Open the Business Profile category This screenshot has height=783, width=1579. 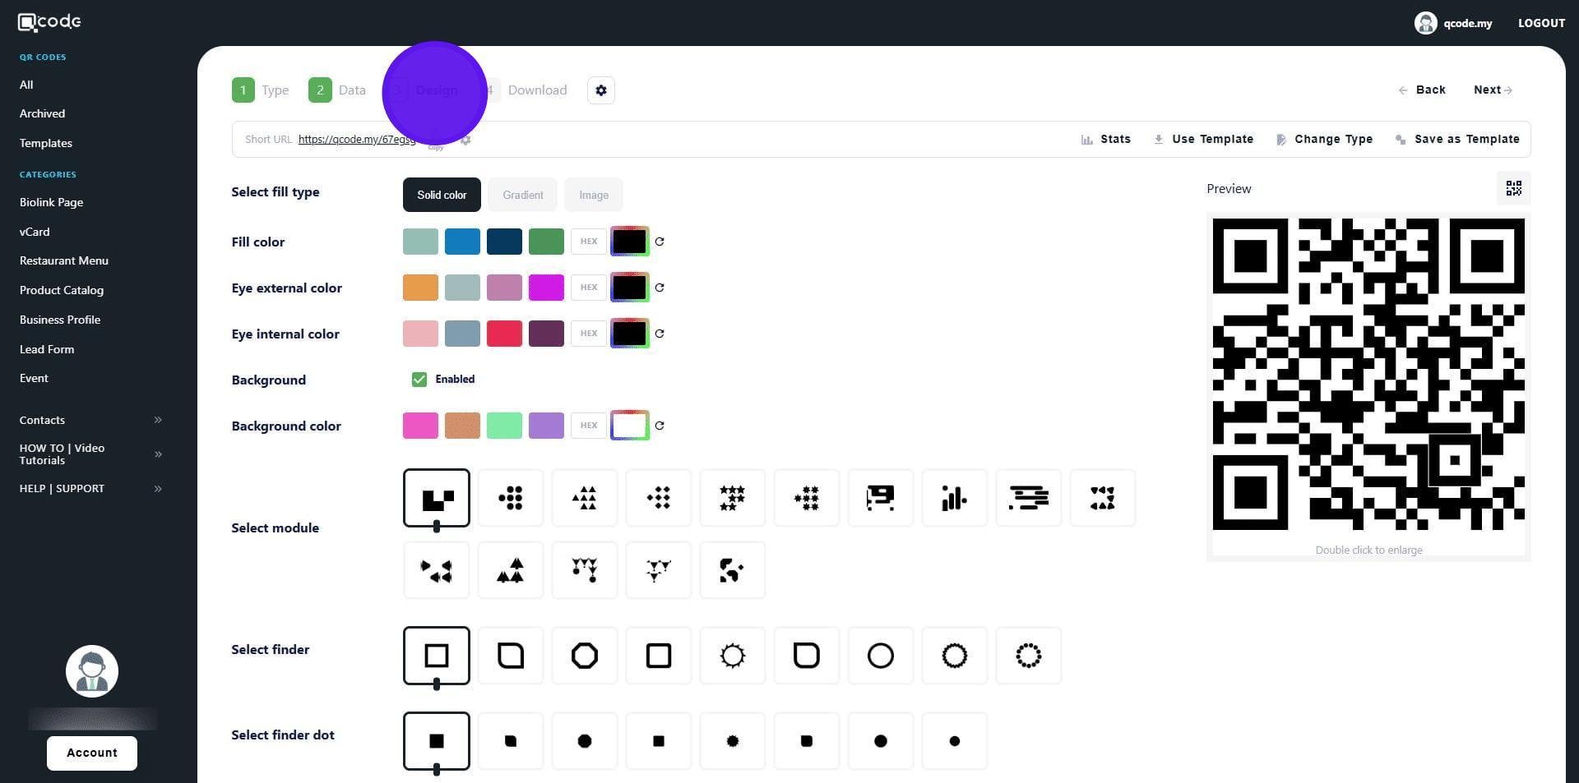pyautogui.click(x=60, y=320)
